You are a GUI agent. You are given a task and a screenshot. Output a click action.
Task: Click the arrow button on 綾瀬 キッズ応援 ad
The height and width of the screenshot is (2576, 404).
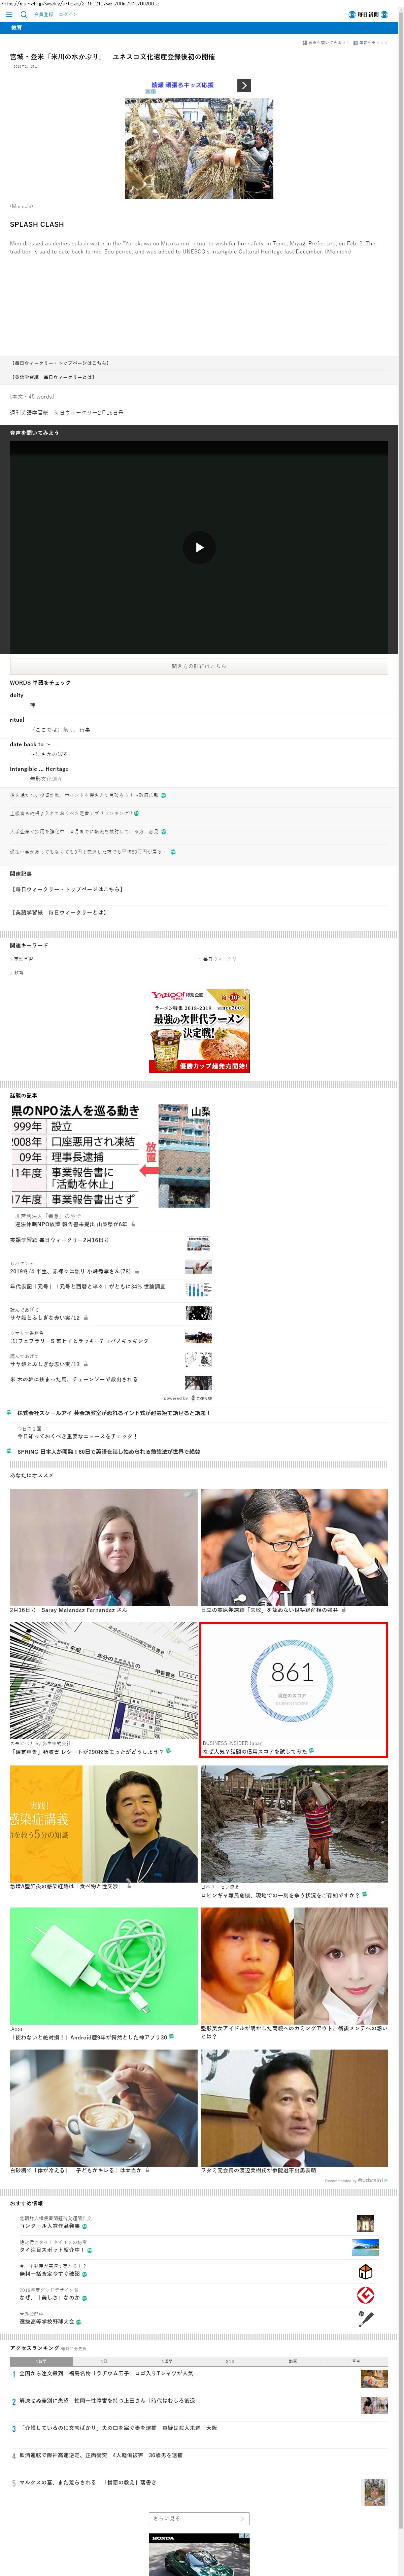pos(244,86)
